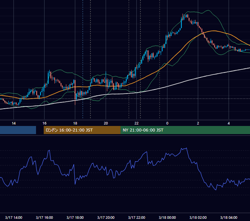250x221 pixels.
Task: Click the 3/17 14:00 time label
Action: click(x=14, y=217)
